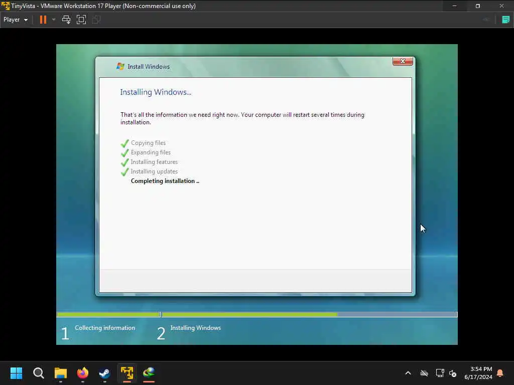Click the 'Expanding files' step label

pos(151,152)
